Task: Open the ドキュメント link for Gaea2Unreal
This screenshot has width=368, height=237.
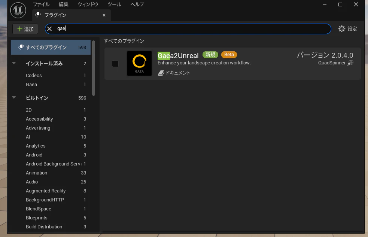Action: tap(174, 73)
